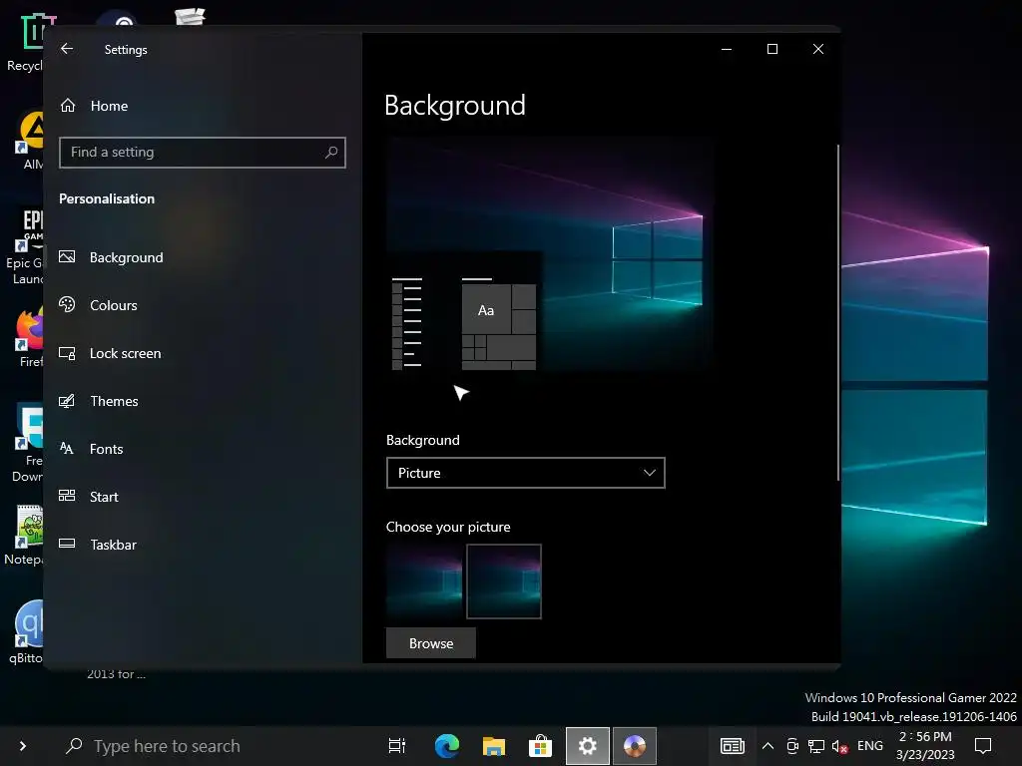The width and height of the screenshot is (1022, 766).
Task: Open the Action Center notifications icon
Action: click(x=983, y=746)
